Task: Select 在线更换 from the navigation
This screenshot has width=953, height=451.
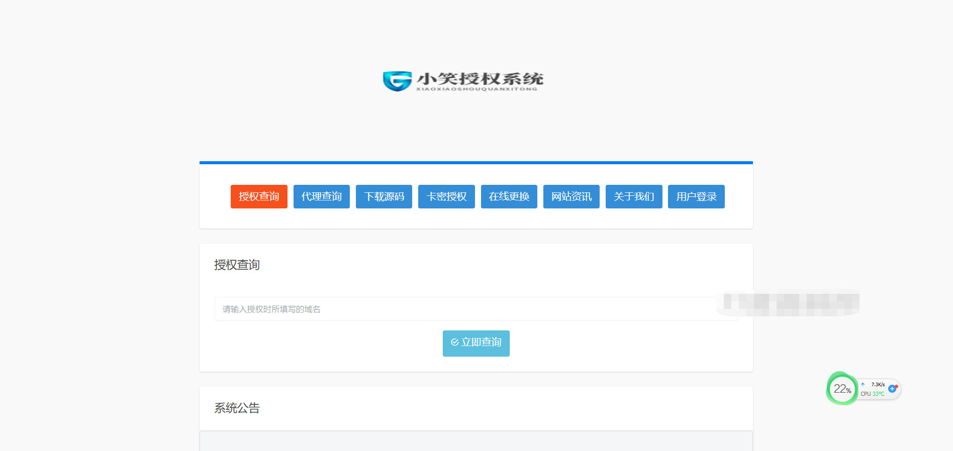Action: pyautogui.click(x=509, y=196)
